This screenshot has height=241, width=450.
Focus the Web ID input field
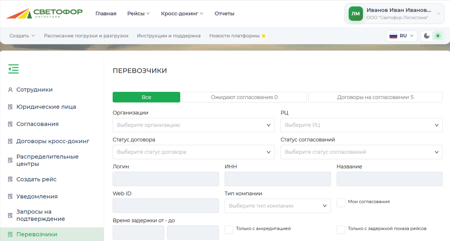click(166, 206)
